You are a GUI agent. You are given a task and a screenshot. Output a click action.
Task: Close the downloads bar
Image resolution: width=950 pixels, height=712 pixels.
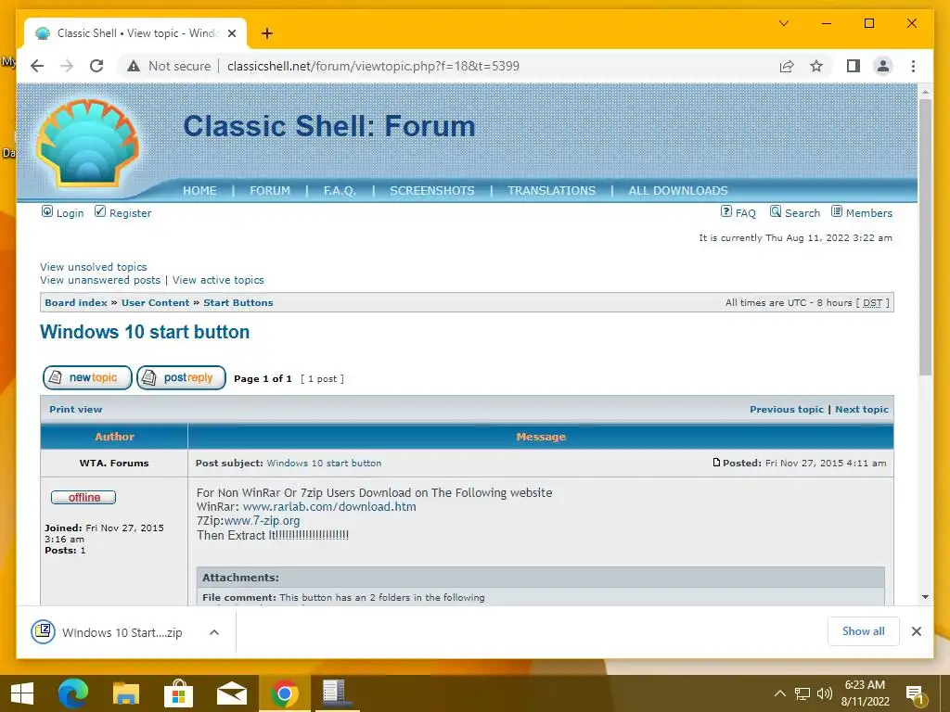coord(917,631)
